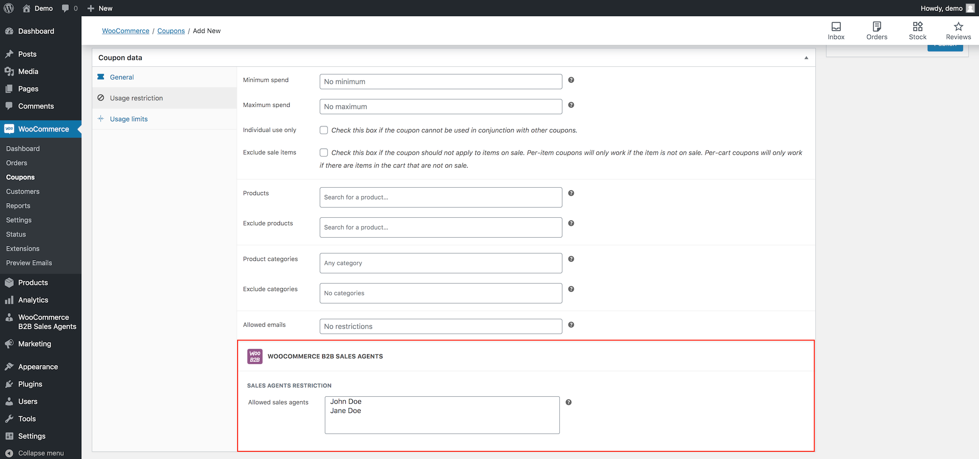Select John Doe in Allowed sales agents
The image size is (979, 459).
[x=346, y=401]
